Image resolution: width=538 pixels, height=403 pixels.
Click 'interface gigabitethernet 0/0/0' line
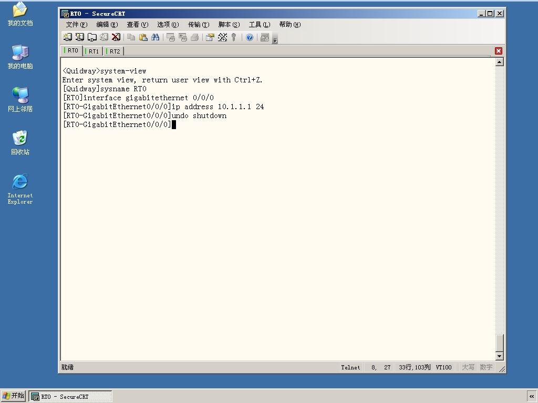click(x=138, y=98)
